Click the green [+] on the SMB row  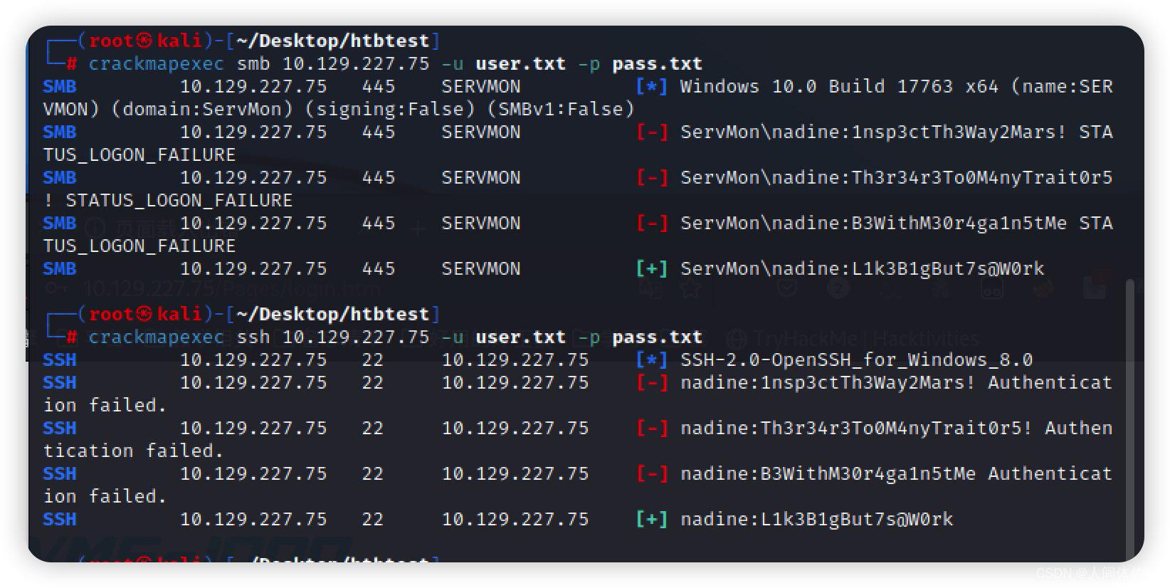(651, 269)
